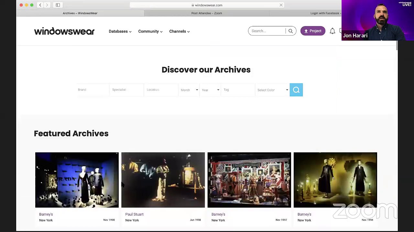Viewport: 414px width, 232px height.
Task: Click the windowswear.com address bar
Action: click(x=207, y=5)
